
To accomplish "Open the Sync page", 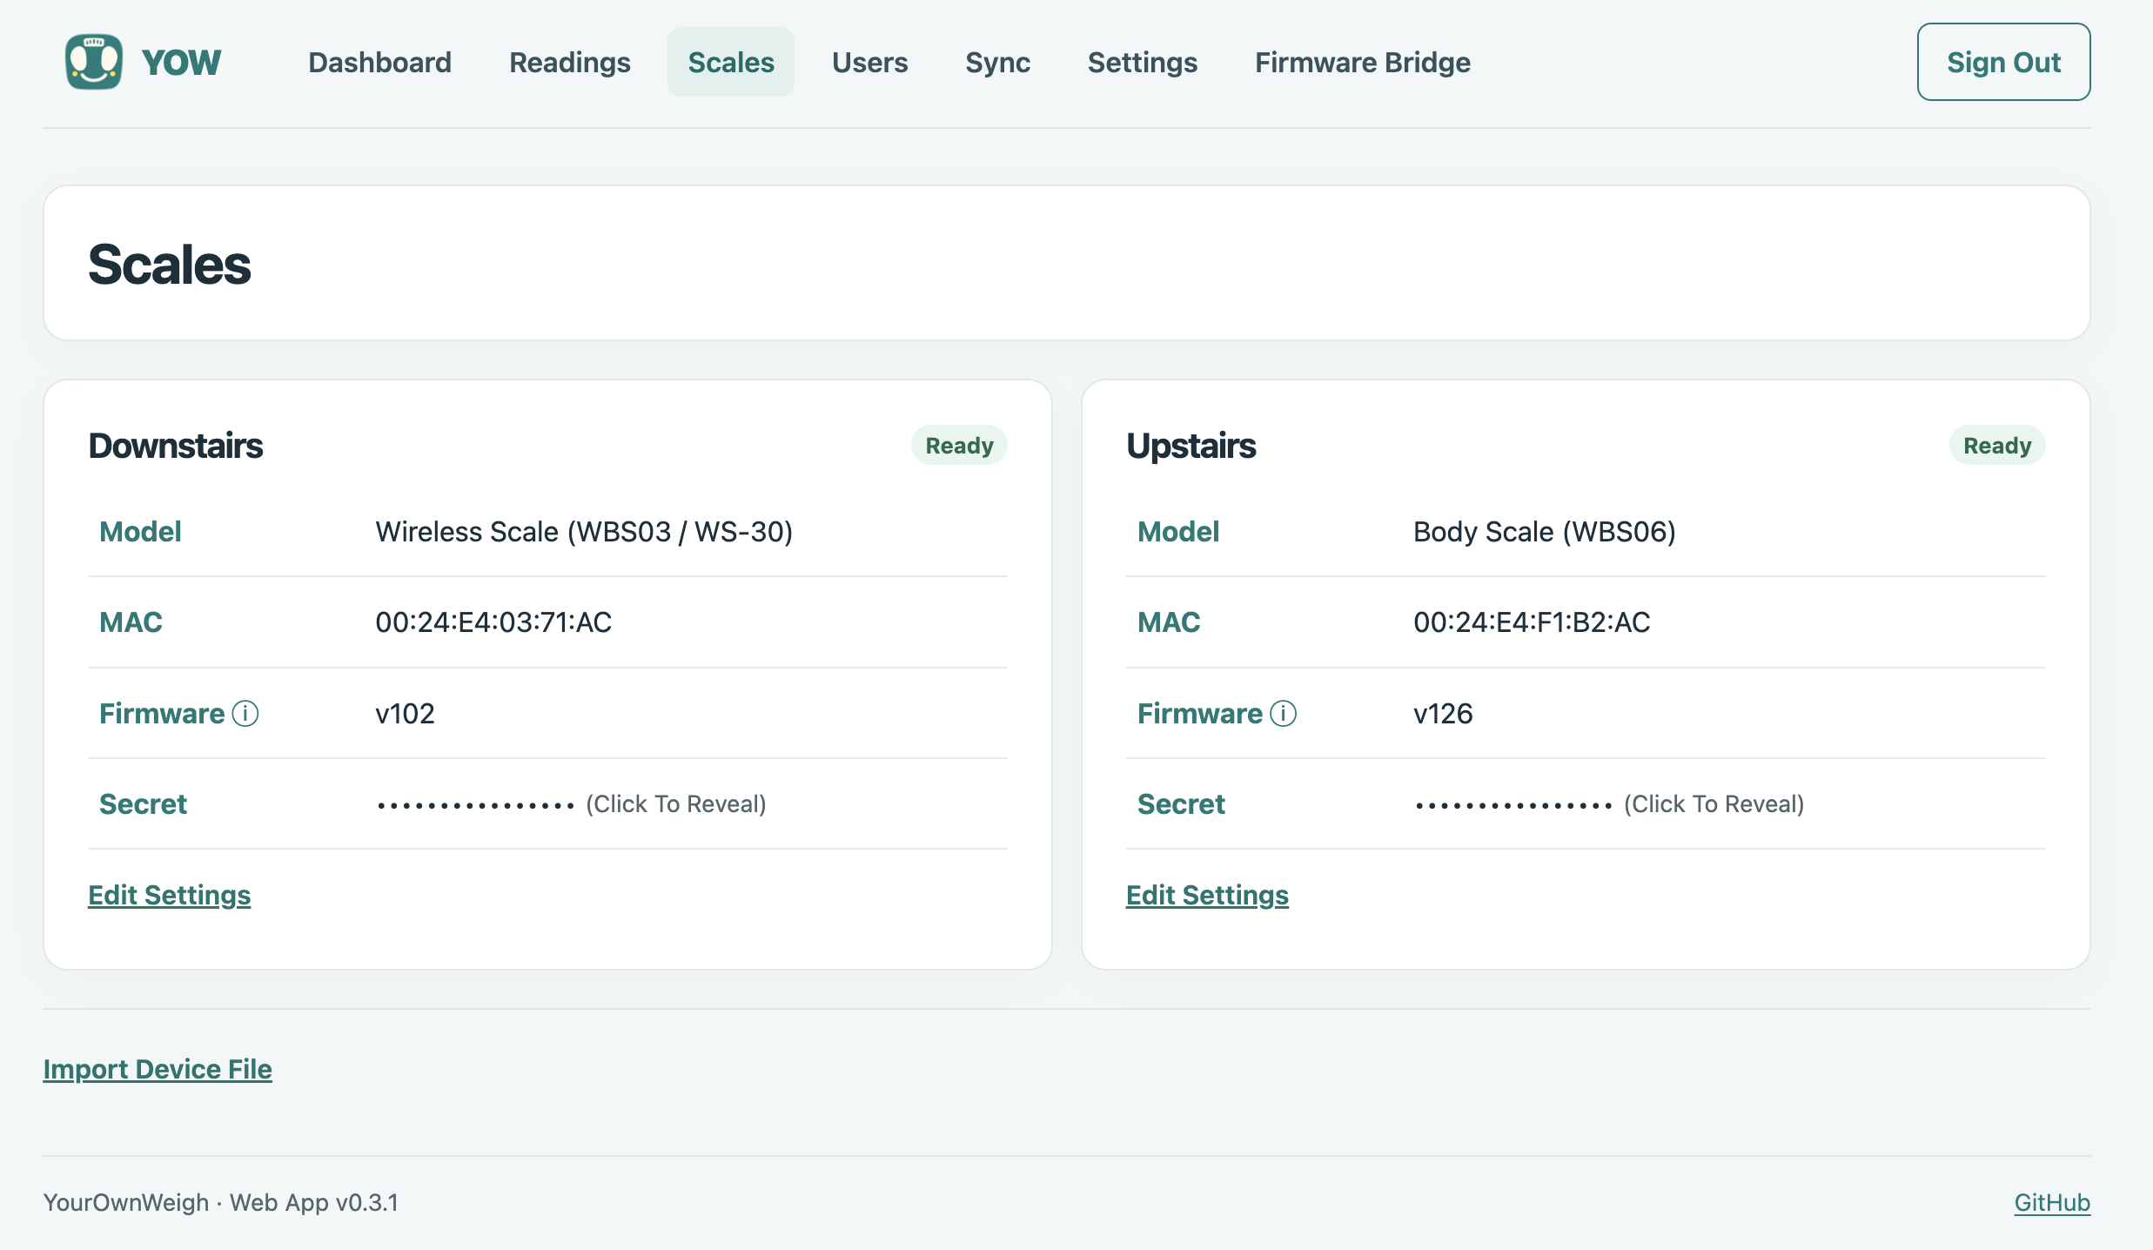I will coord(998,62).
